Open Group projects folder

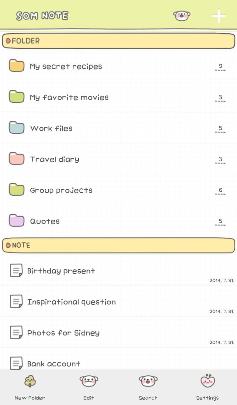(118, 190)
